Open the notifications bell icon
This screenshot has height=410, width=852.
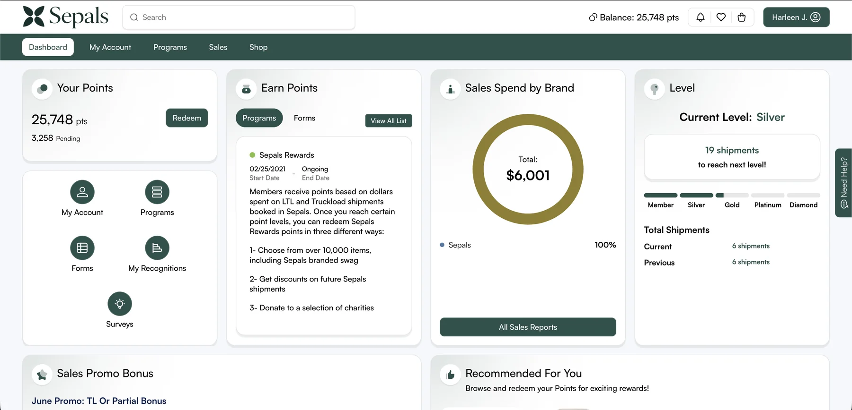701,17
